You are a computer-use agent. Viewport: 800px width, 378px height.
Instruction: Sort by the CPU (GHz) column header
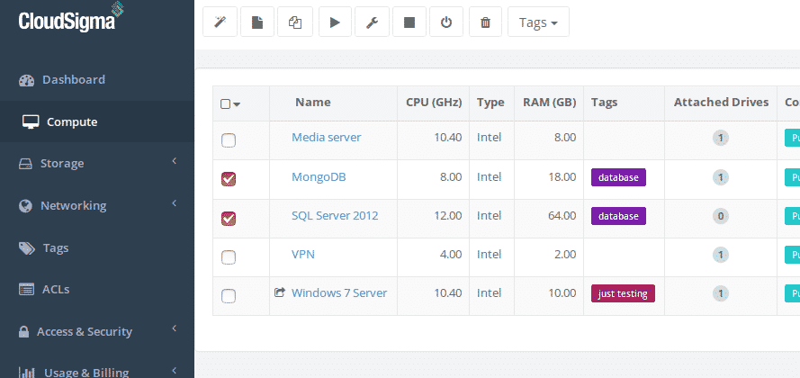click(434, 102)
